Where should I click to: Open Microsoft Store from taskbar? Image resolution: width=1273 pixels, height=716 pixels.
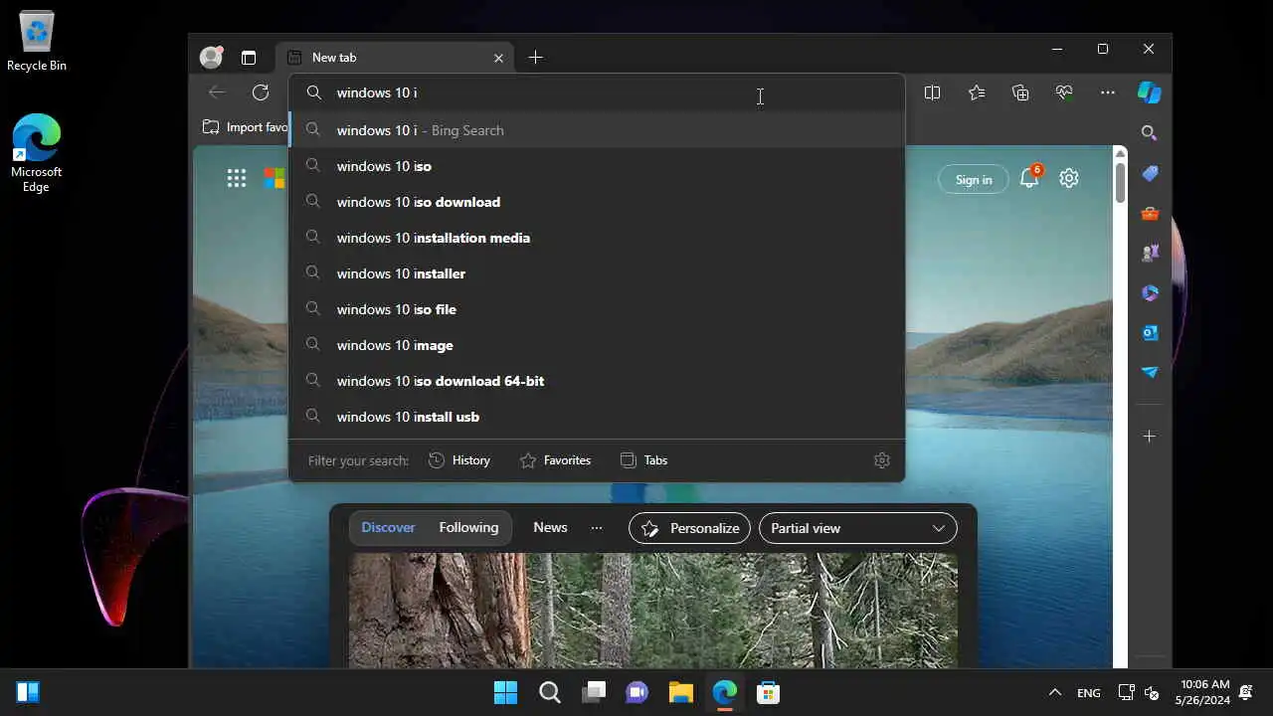point(768,692)
